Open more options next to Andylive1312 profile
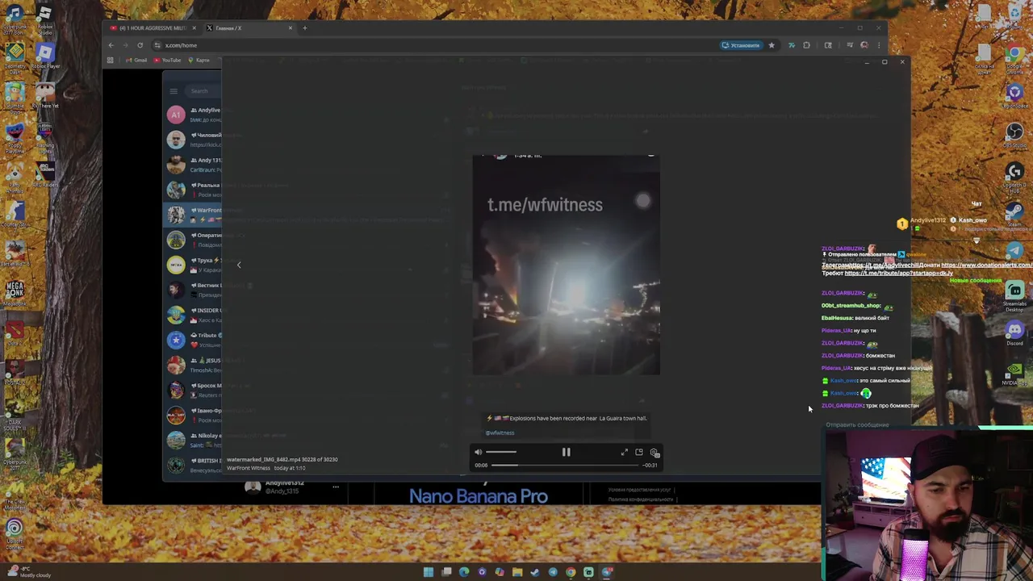Image resolution: width=1033 pixels, height=581 pixels. click(336, 487)
